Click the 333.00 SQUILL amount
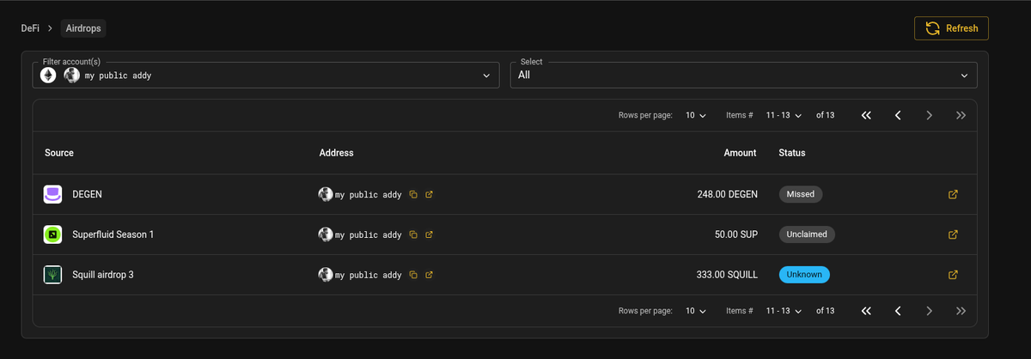Screen dimensions: 1031x359 pyautogui.click(x=727, y=275)
